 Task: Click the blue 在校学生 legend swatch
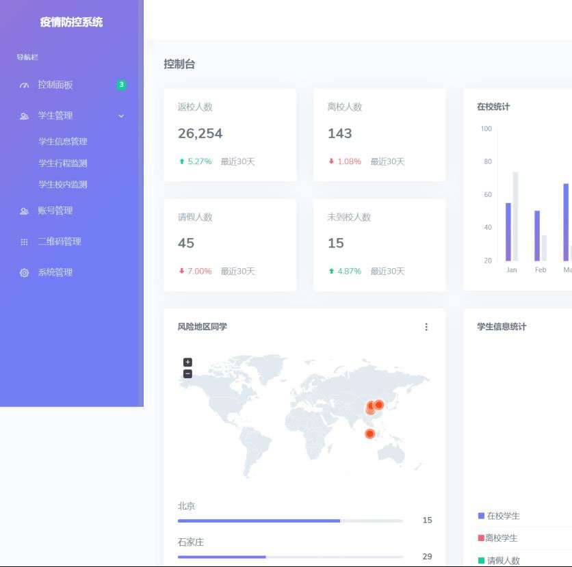click(481, 516)
